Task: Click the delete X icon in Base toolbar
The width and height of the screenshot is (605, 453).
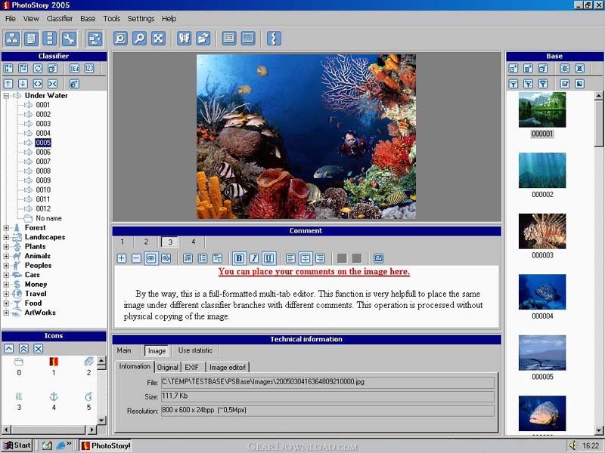Action: click(x=579, y=69)
